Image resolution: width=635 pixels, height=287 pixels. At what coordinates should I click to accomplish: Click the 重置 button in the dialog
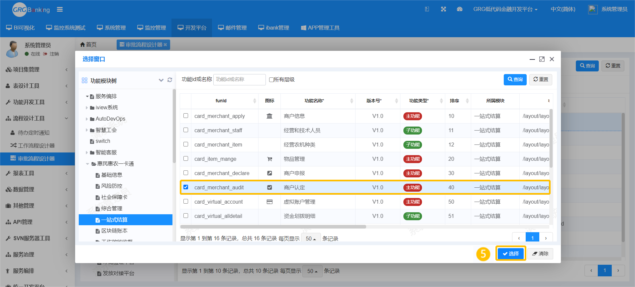pos(541,79)
